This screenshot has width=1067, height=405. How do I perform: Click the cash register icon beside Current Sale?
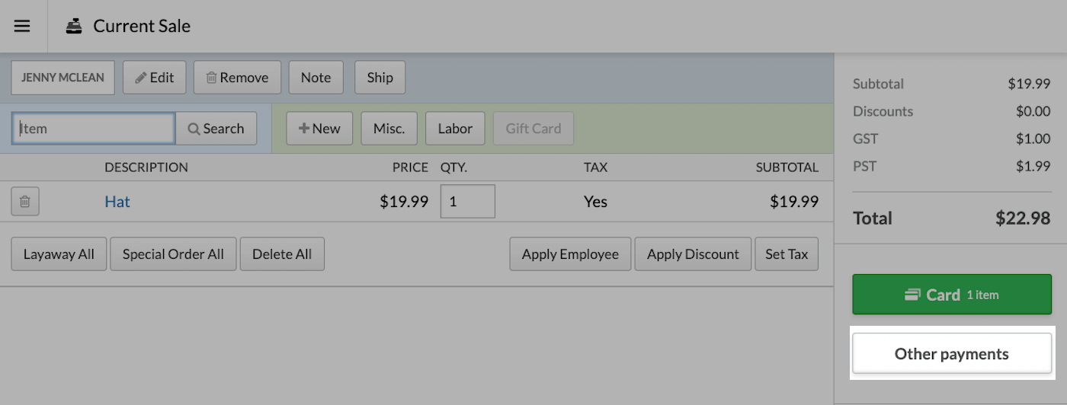pyautogui.click(x=74, y=26)
